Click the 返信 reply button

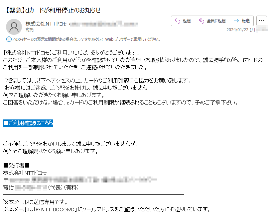tap(183, 21)
